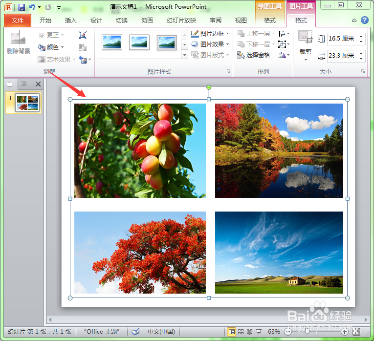This screenshot has height=341, width=374.
Task: Click 中文(中国) language indicator
Action: [161, 332]
